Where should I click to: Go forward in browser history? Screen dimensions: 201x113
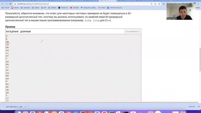(6, 4)
